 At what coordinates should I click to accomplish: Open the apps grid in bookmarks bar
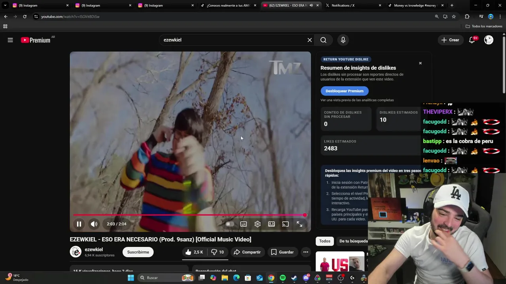pyautogui.click(x=5, y=26)
